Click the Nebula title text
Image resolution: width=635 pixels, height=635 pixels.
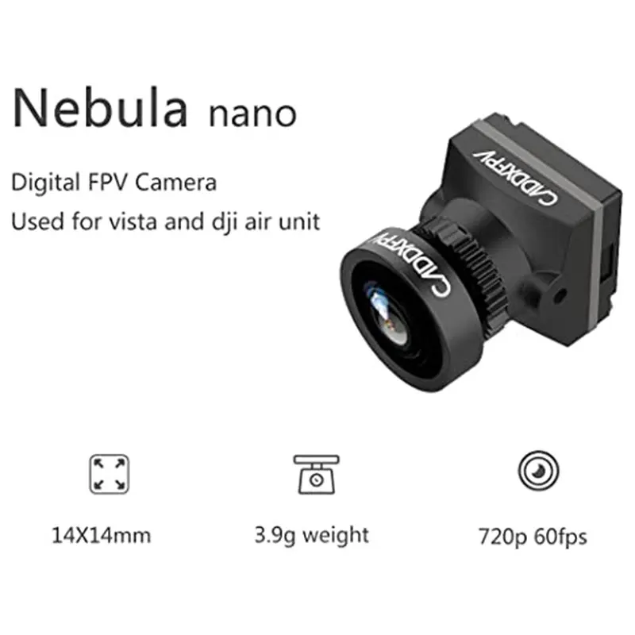[x=101, y=109]
